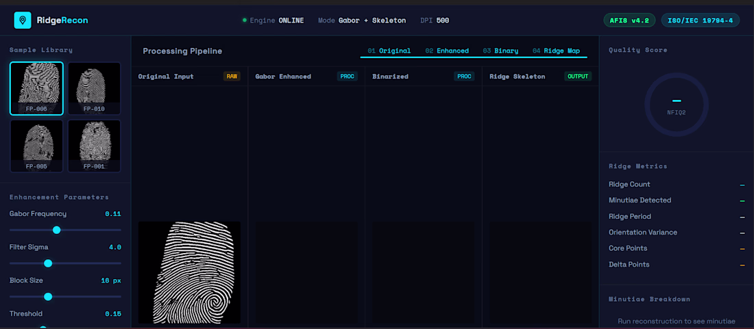
Task: Click the PROC tag on Gabor Enhanced
Action: pyautogui.click(x=348, y=76)
